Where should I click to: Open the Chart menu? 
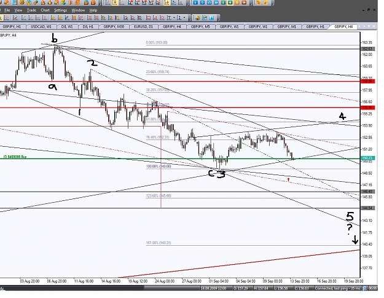pyautogui.click(x=45, y=10)
